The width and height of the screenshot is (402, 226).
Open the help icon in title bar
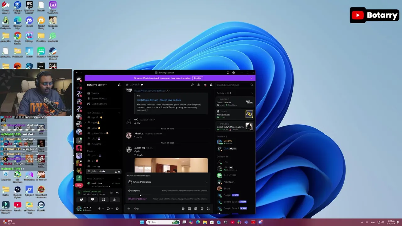tap(233, 73)
